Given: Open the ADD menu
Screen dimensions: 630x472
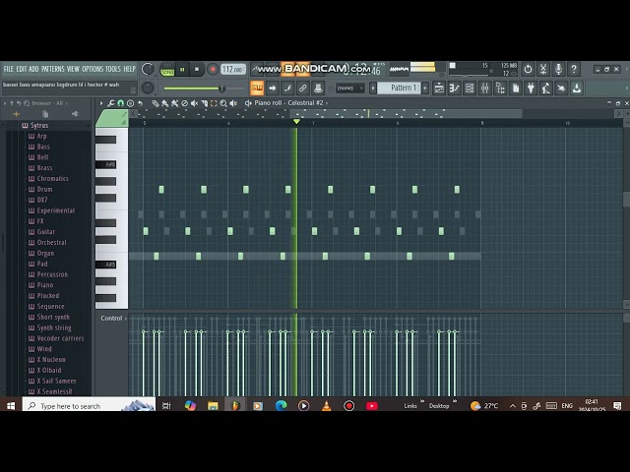Looking at the screenshot, I should pyautogui.click(x=33, y=69).
